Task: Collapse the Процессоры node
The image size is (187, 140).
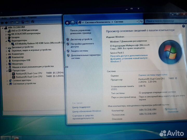Action: [x=7, y=71]
